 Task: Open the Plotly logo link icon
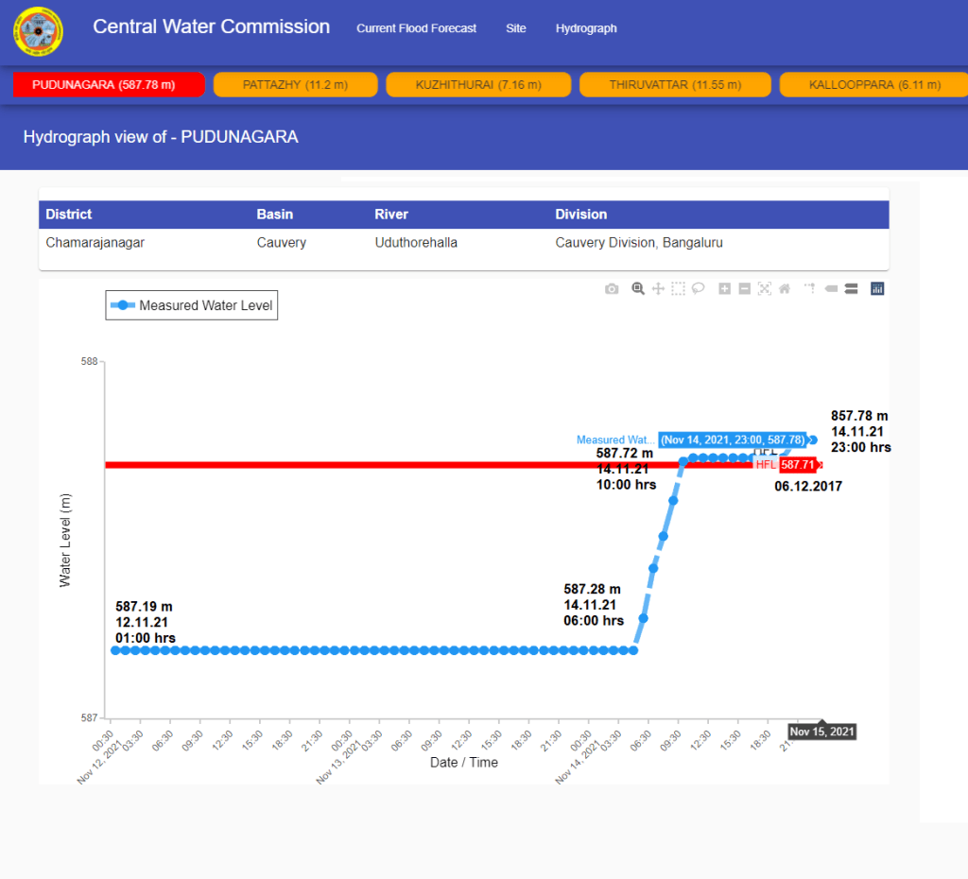877,289
